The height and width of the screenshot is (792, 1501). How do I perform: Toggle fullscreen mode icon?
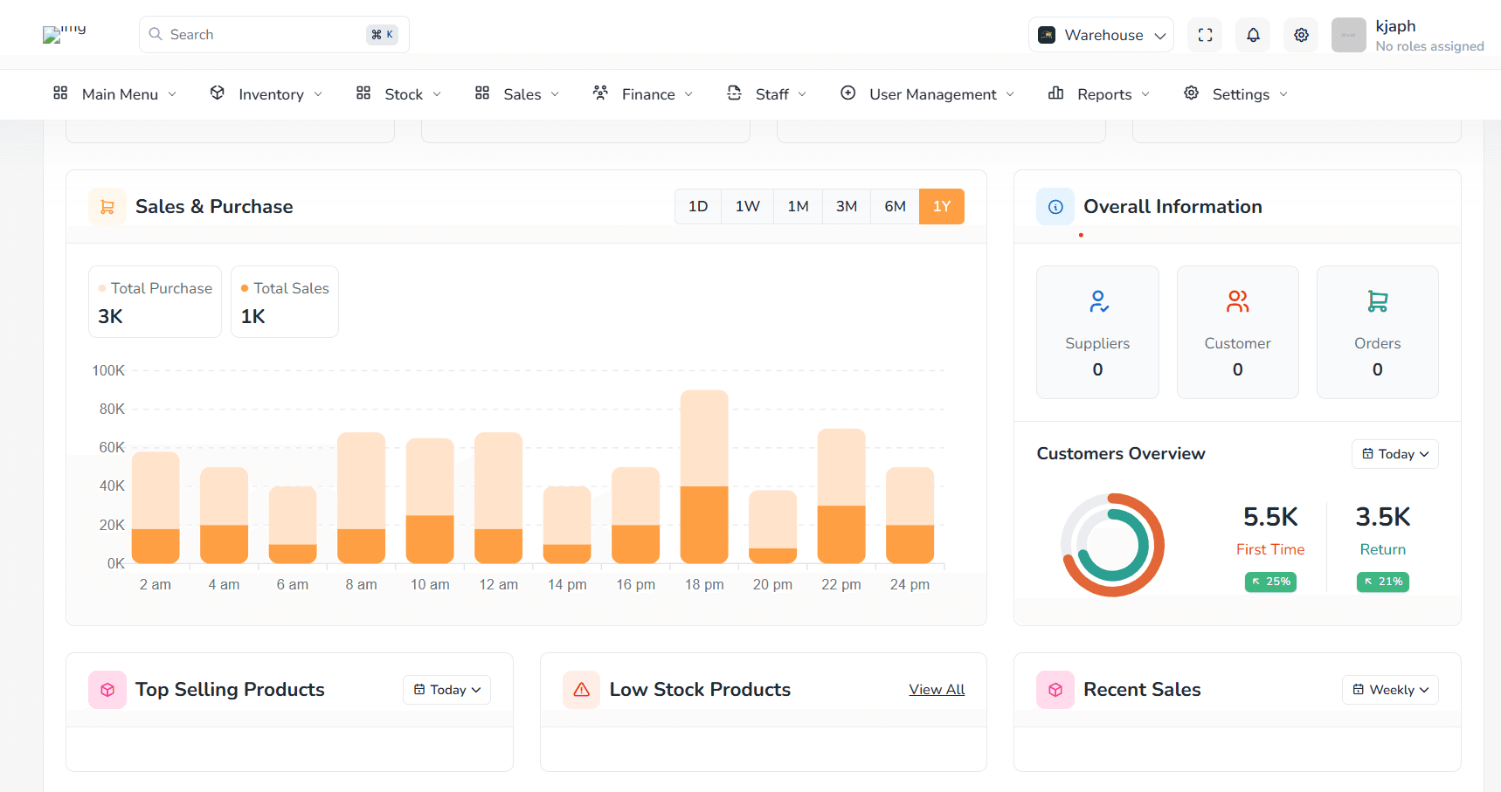(1205, 35)
